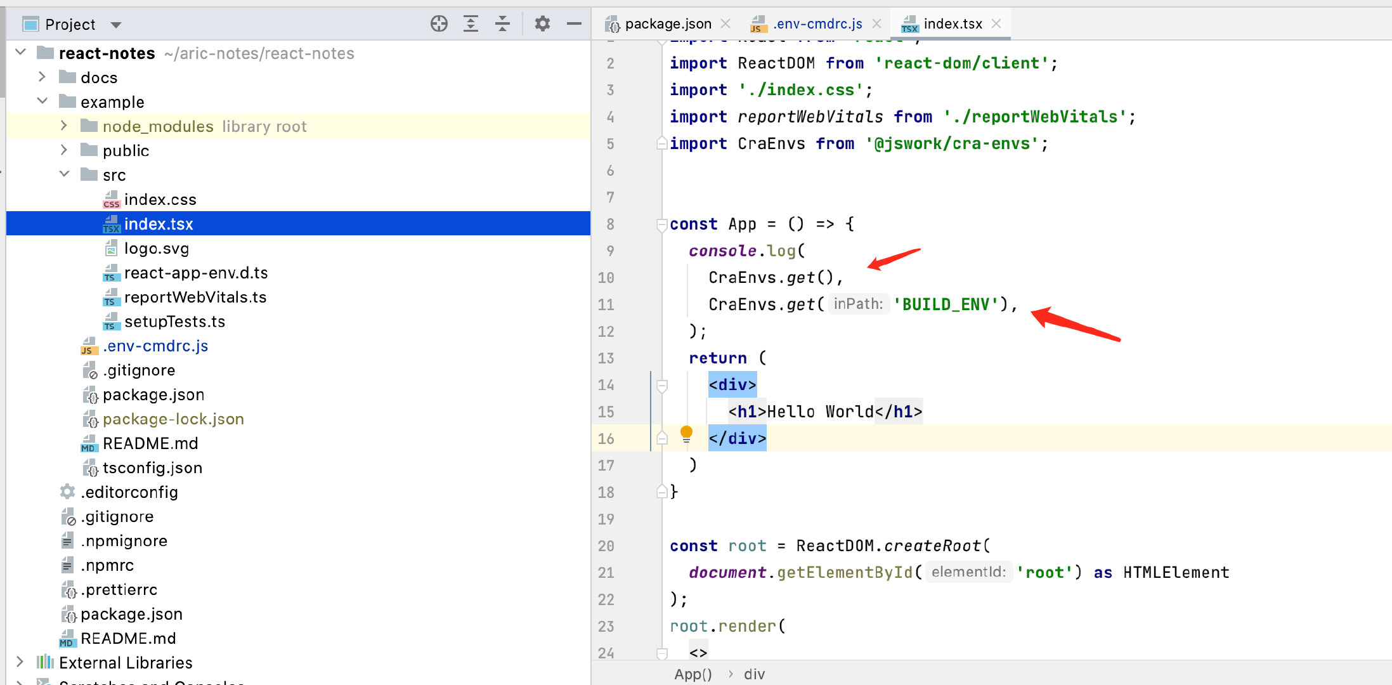Image resolution: width=1392 pixels, height=685 pixels.
Task: Click the .env-cmdrc.js JS file icon in tree
Action: pyautogui.click(x=89, y=346)
